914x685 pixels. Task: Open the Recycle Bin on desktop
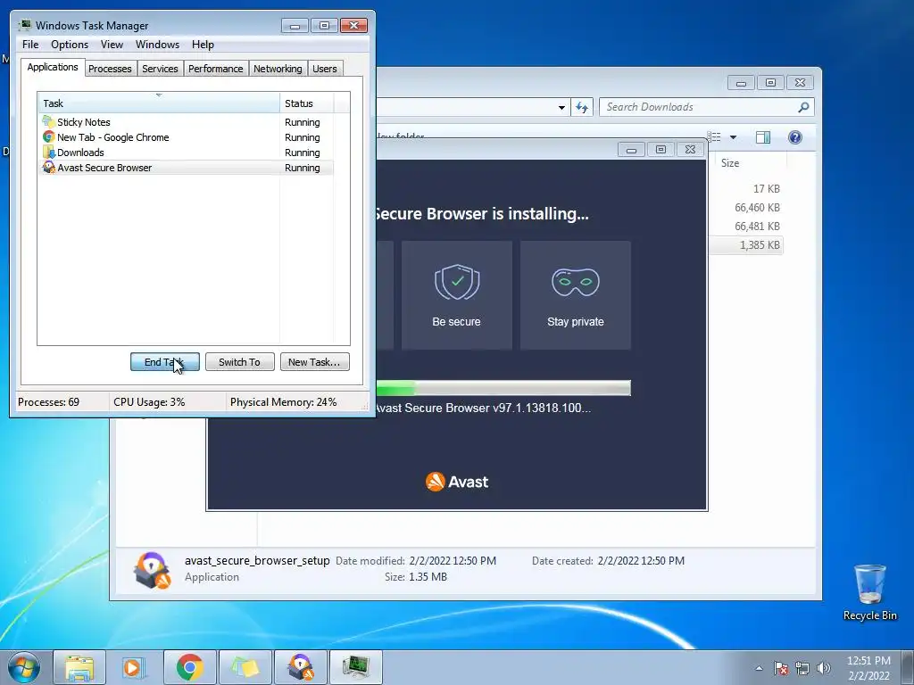(x=869, y=592)
